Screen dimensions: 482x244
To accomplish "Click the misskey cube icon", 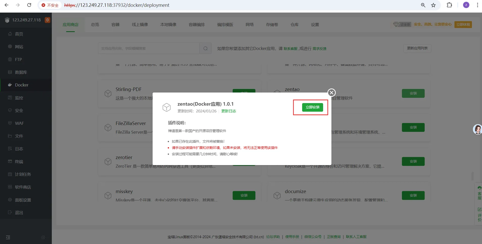I will click(x=108, y=196).
